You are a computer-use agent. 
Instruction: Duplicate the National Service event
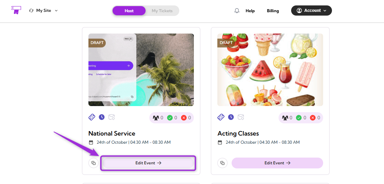point(94,163)
